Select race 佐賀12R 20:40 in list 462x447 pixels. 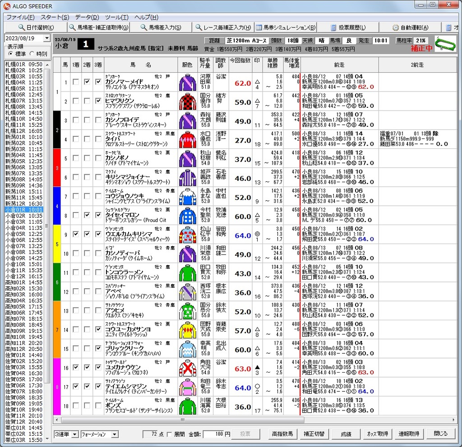pos(24,422)
